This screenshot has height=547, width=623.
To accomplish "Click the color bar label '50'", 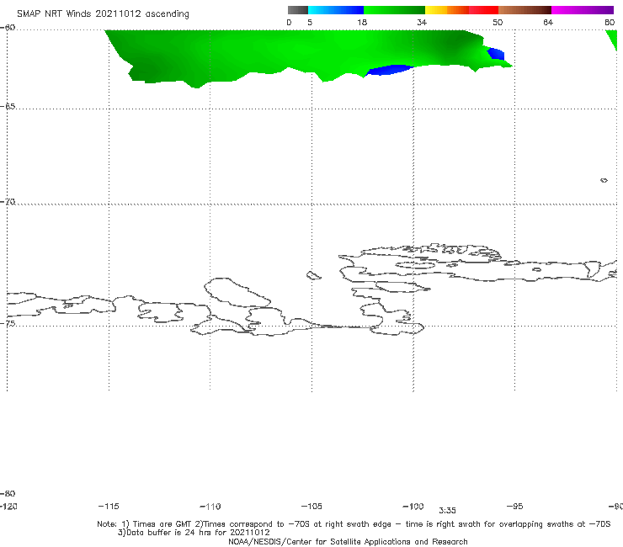I will pyautogui.click(x=498, y=22).
